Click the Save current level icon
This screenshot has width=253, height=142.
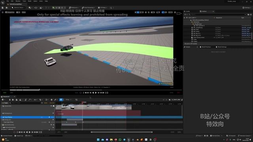pyautogui.click(x=3, y=7)
